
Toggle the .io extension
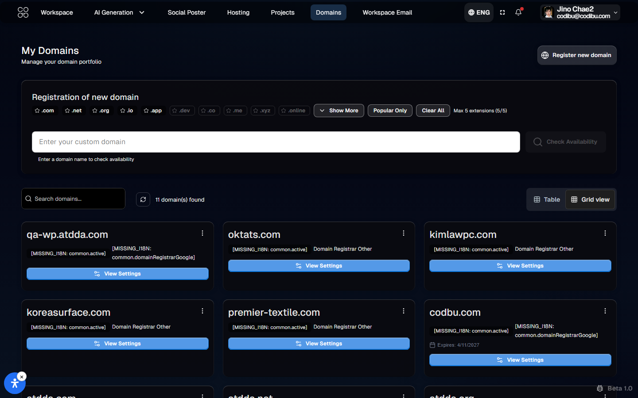(127, 111)
